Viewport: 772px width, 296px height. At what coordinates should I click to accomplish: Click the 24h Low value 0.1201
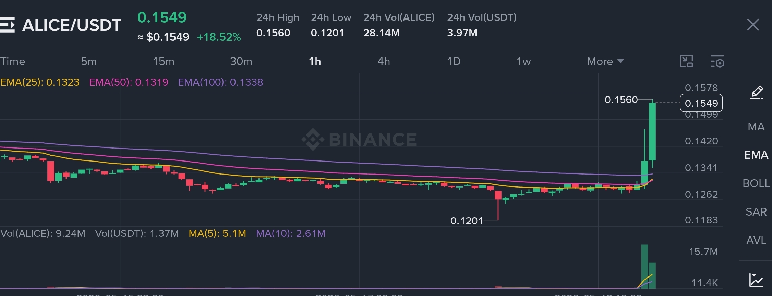click(x=327, y=33)
